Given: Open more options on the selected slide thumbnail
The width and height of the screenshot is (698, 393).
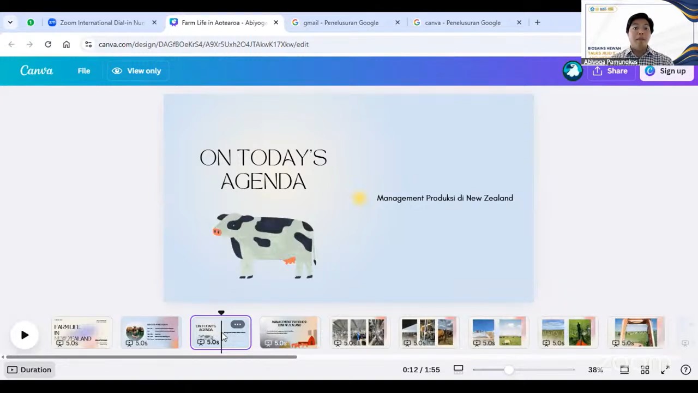Looking at the screenshot, I should click(237, 325).
